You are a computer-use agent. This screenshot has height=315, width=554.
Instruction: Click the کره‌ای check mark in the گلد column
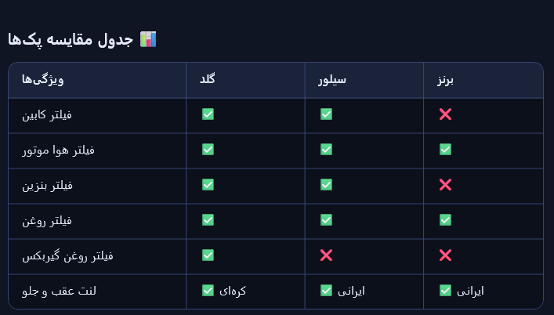click(x=208, y=291)
